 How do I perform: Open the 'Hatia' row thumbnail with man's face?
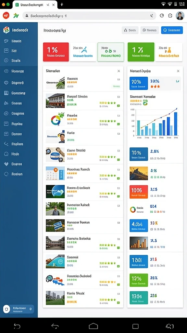click(55, 137)
